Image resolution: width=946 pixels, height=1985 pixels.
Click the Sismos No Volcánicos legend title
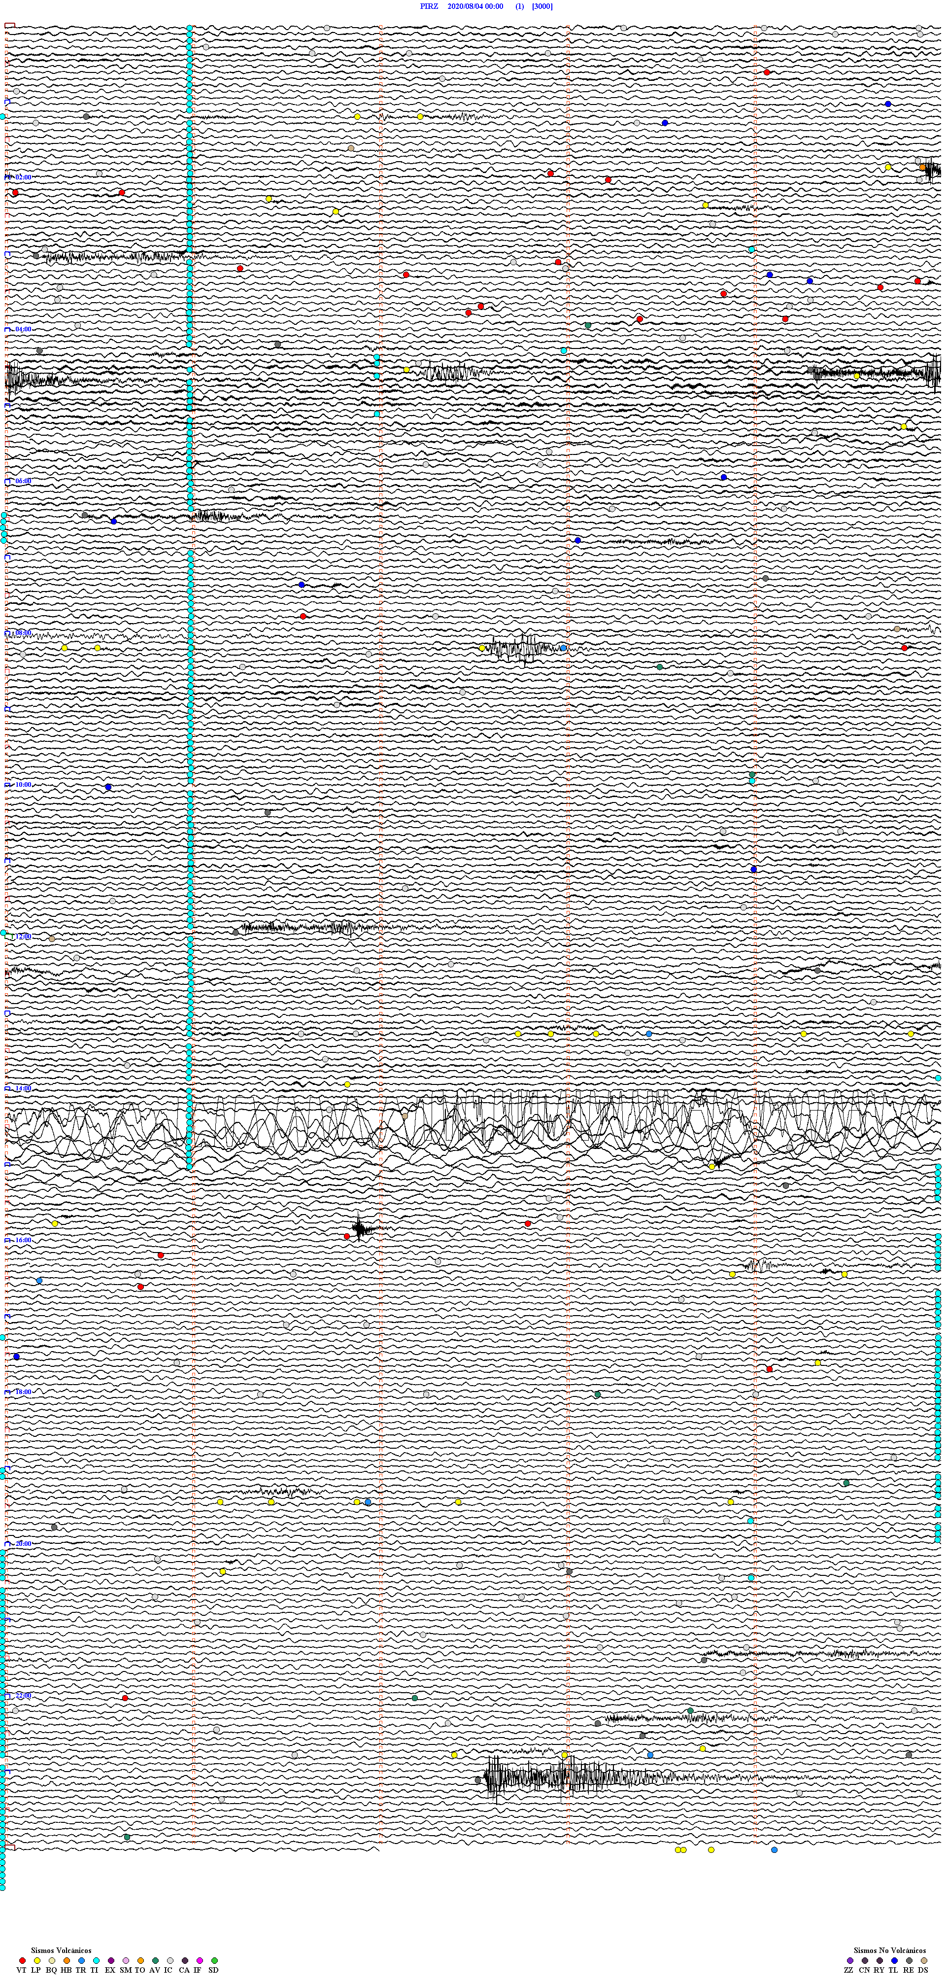tap(890, 1950)
